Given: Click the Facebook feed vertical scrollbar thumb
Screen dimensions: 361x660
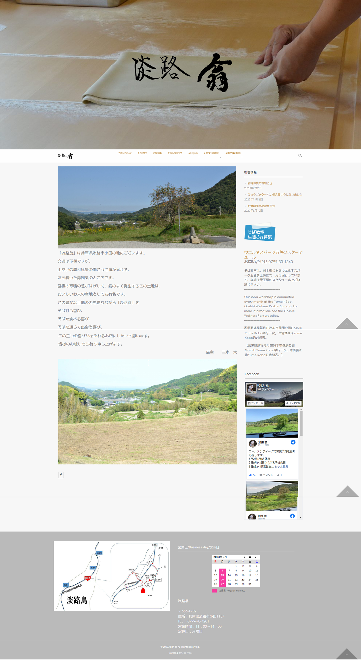Looking at the screenshot, I should 301,423.
